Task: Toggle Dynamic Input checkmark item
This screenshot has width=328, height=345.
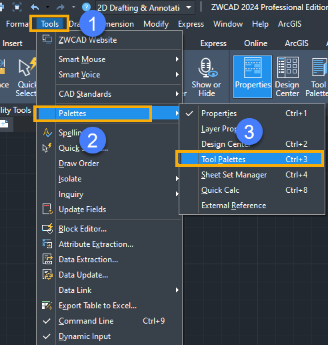Action: (109, 336)
